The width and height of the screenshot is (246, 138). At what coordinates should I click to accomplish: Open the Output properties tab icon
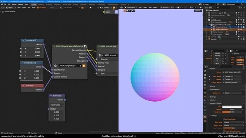point(205,78)
